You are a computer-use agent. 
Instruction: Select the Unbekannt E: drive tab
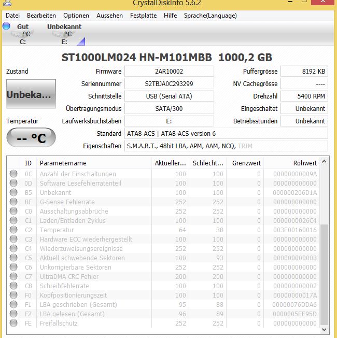pyautogui.click(x=64, y=34)
